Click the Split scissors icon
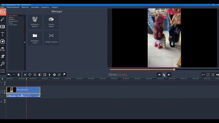 click(25, 75)
